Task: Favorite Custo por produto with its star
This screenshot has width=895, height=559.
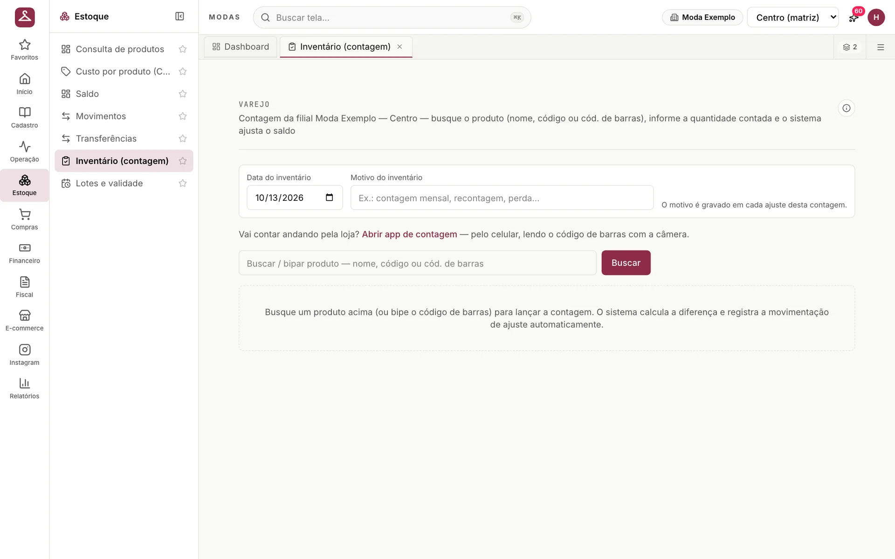Action: pyautogui.click(x=183, y=71)
